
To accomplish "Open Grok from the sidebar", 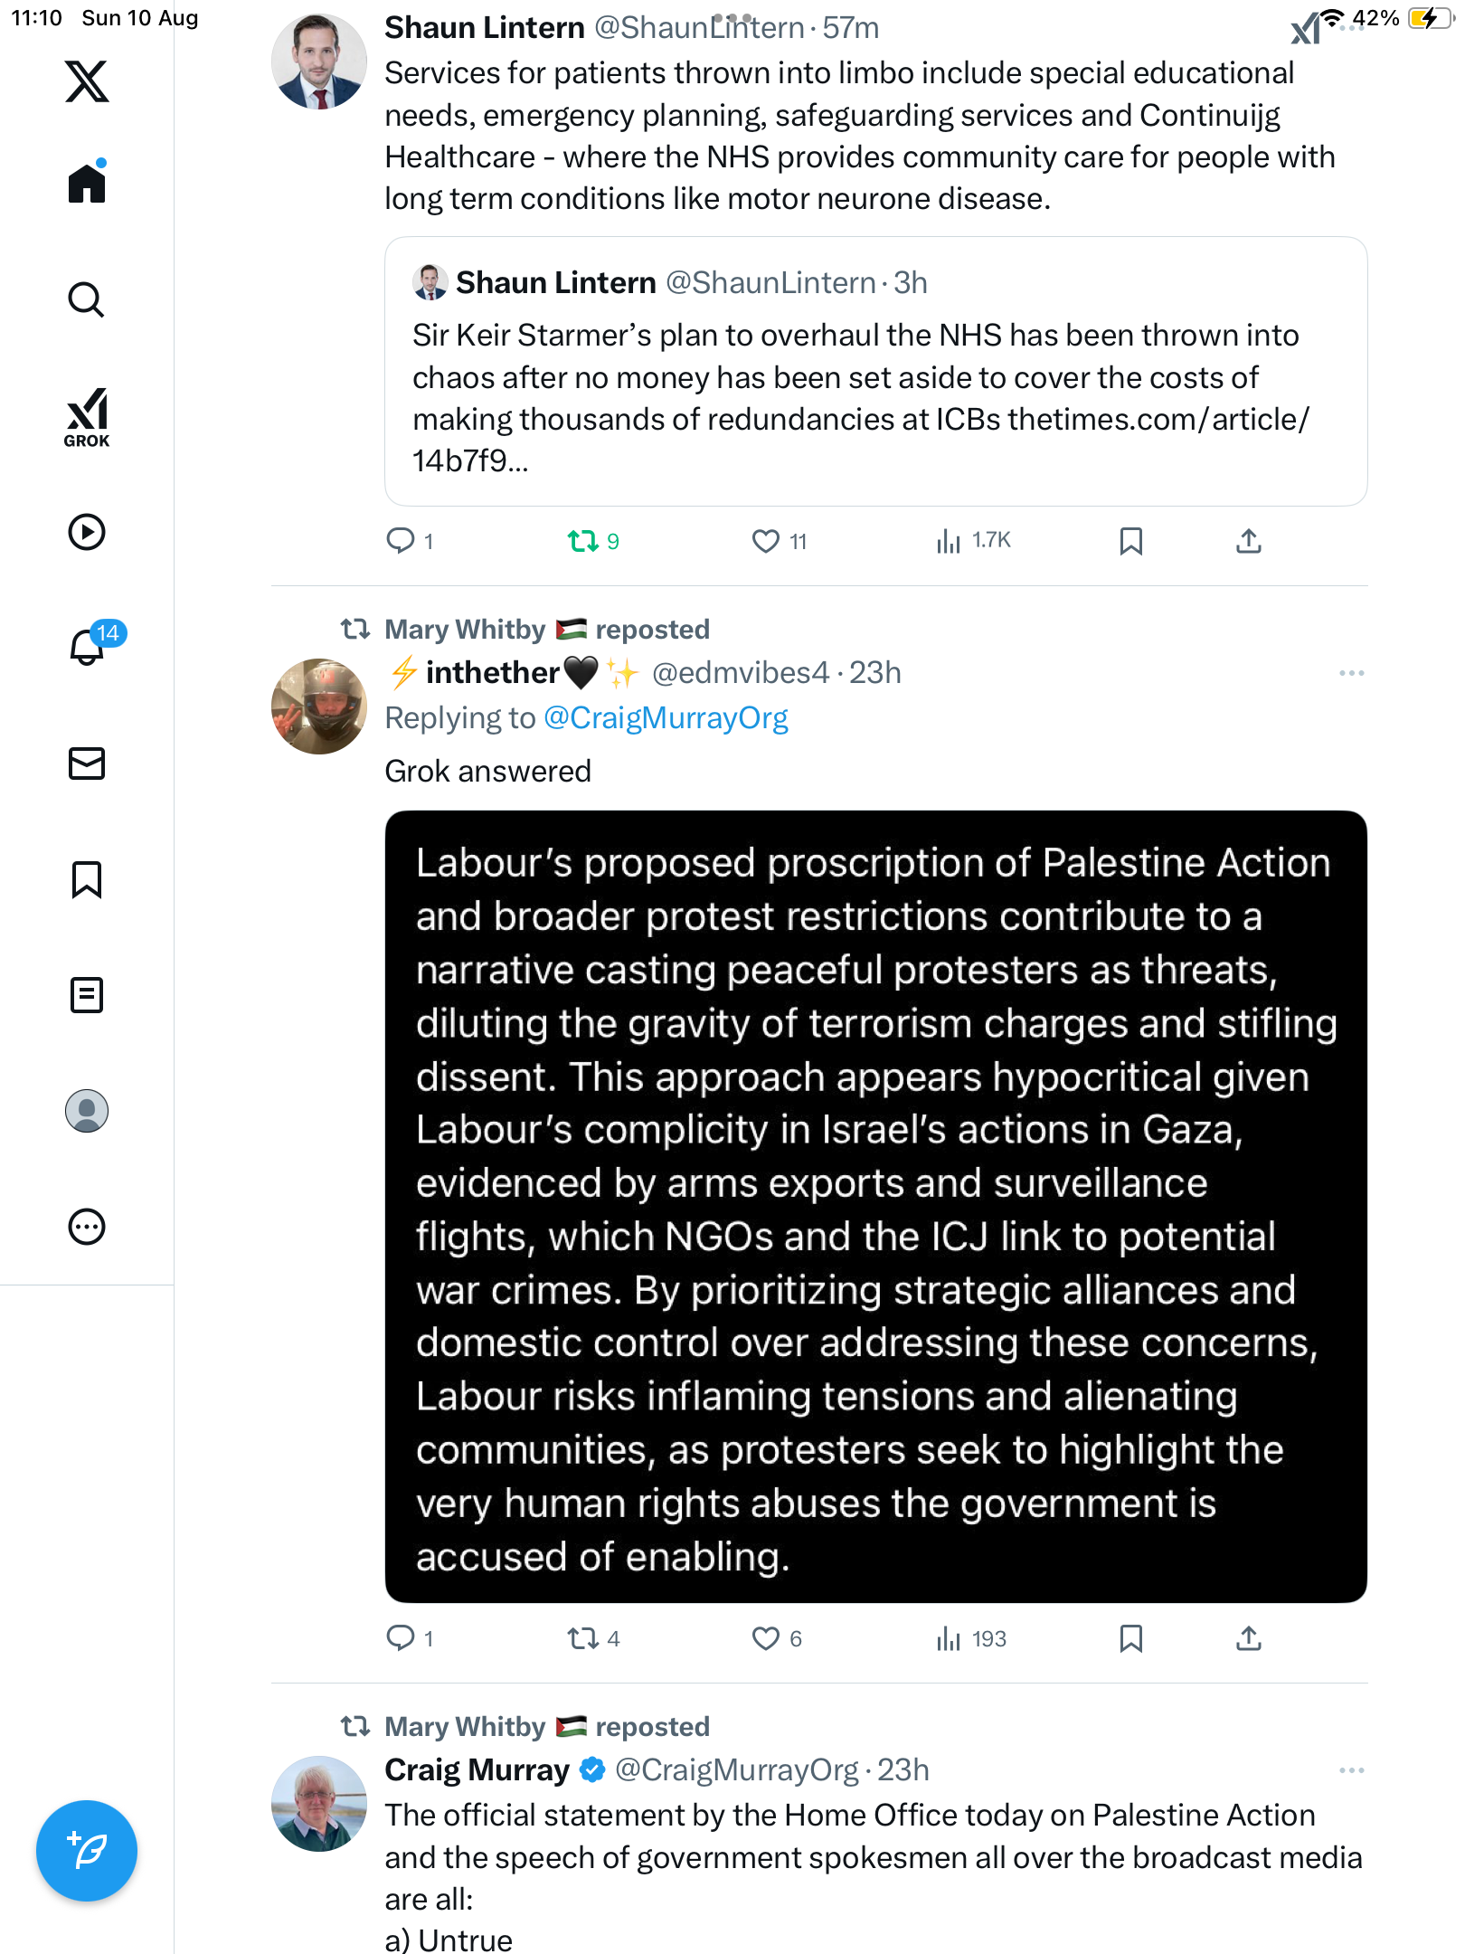I will 87,417.
